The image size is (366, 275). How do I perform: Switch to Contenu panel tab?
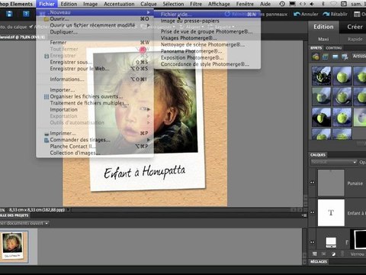pos(334,48)
